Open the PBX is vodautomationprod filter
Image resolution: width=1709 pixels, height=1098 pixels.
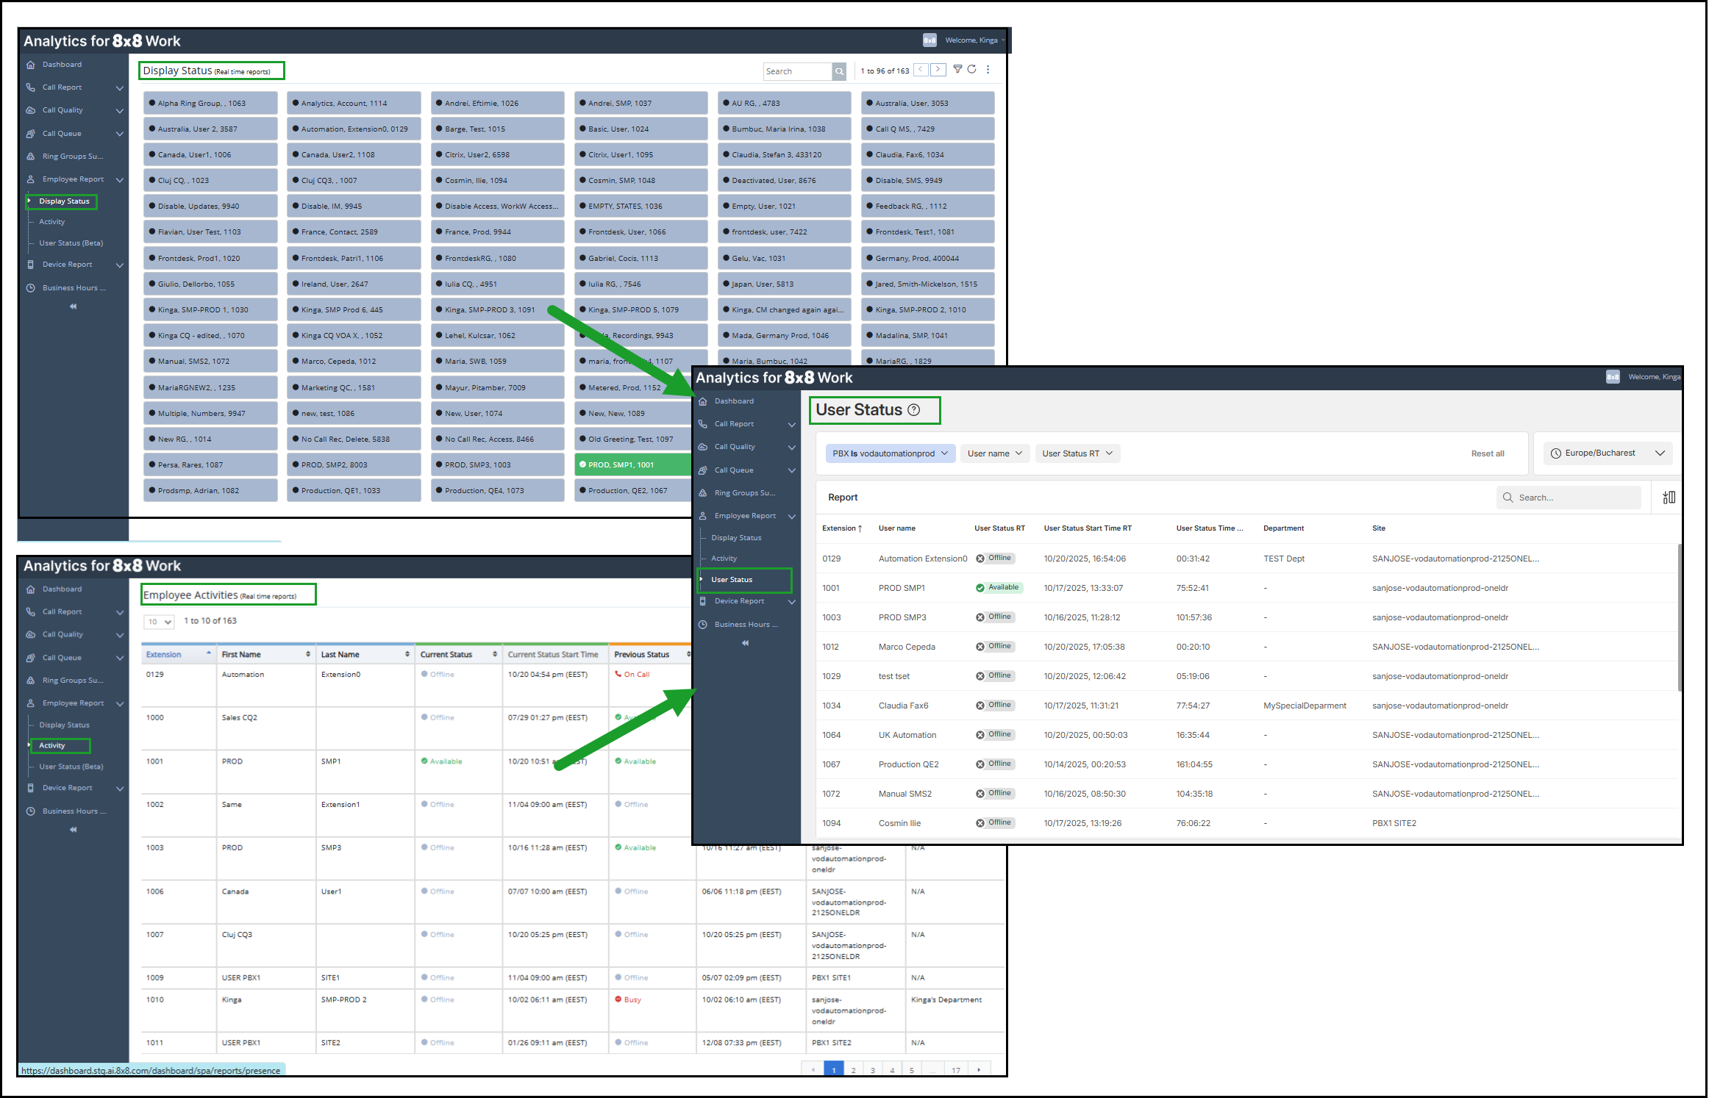[891, 453]
